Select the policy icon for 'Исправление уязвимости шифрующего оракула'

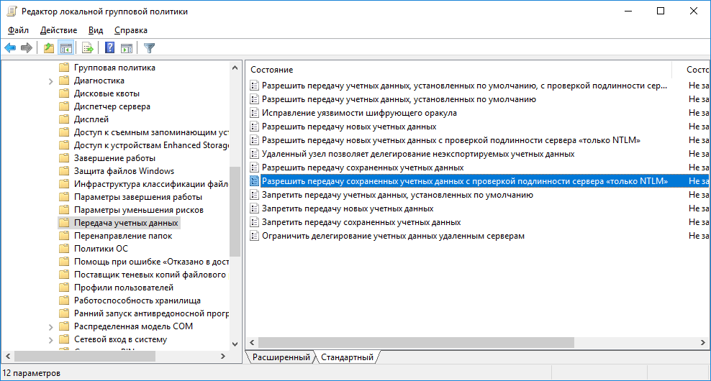254,113
